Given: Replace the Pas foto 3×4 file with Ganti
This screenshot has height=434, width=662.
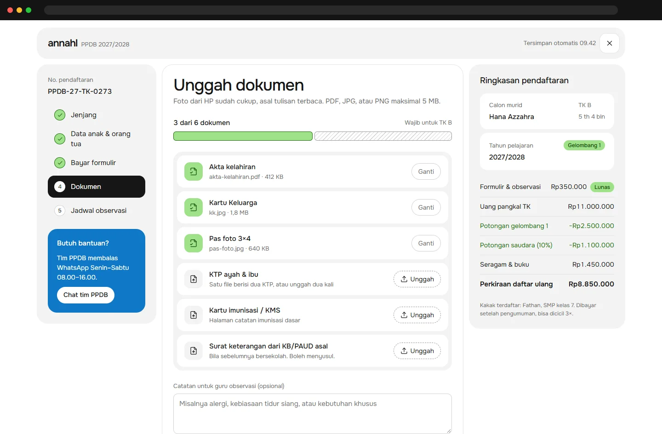Looking at the screenshot, I should [426, 243].
